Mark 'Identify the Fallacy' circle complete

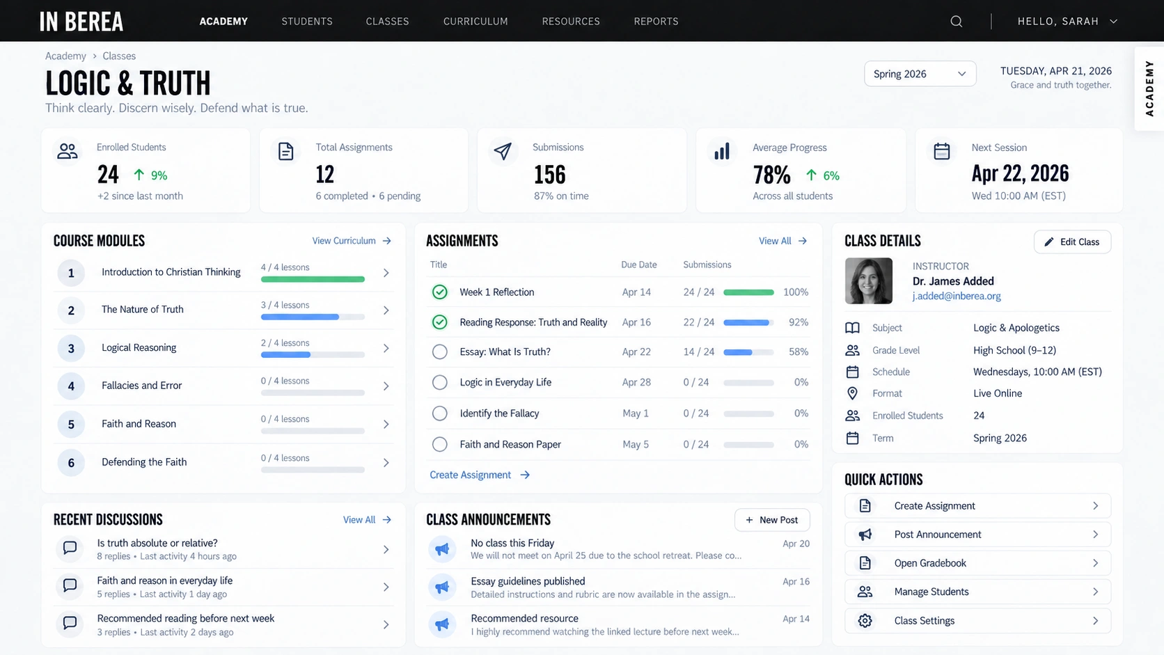[439, 413]
